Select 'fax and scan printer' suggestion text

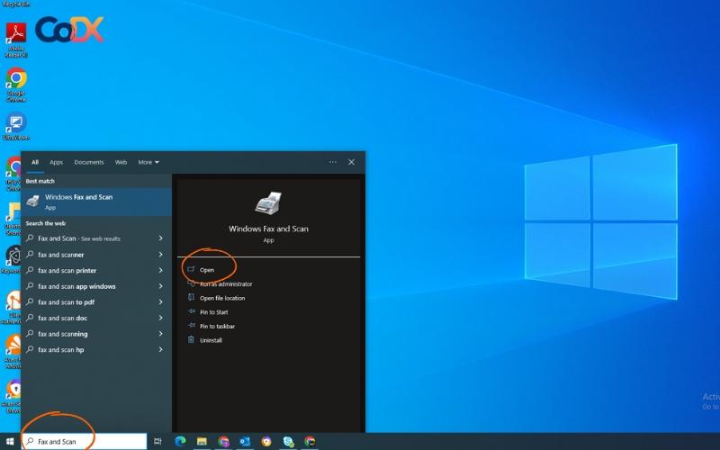point(67,271)
